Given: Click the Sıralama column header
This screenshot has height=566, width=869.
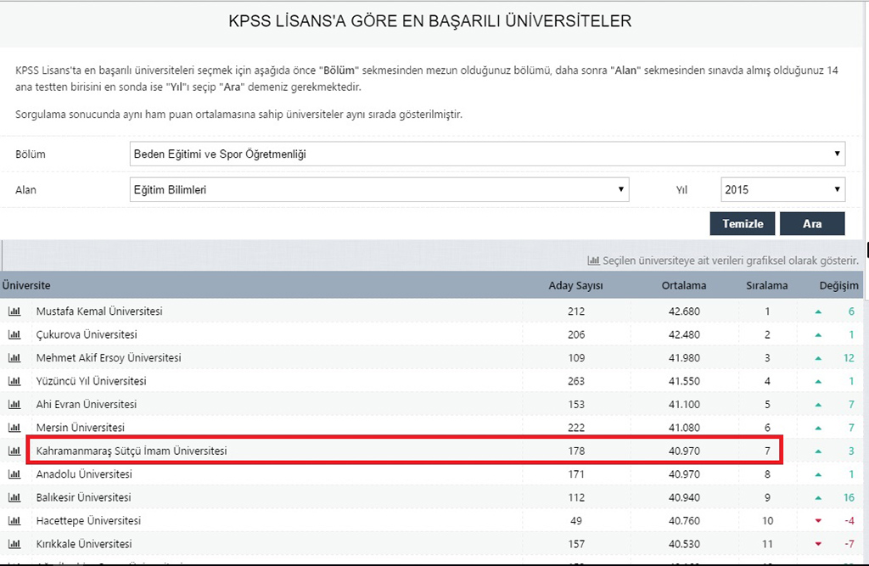Looking at the screenshot, I should click(766, 286).
